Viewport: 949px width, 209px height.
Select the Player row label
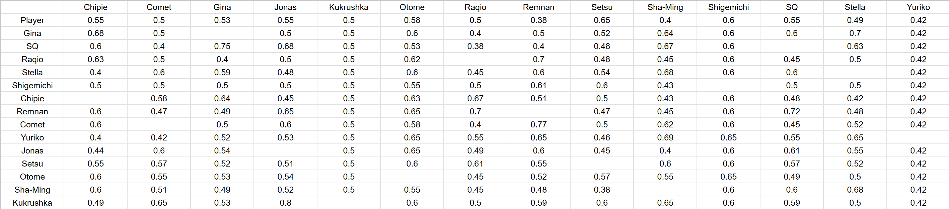(32, 20)
